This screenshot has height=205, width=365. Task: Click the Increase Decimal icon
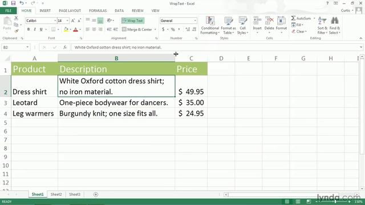pos(188,30)
